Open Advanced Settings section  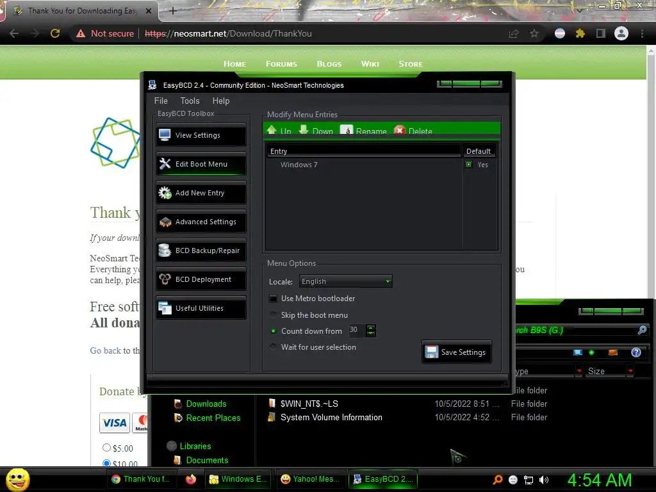tap(201, 222)
